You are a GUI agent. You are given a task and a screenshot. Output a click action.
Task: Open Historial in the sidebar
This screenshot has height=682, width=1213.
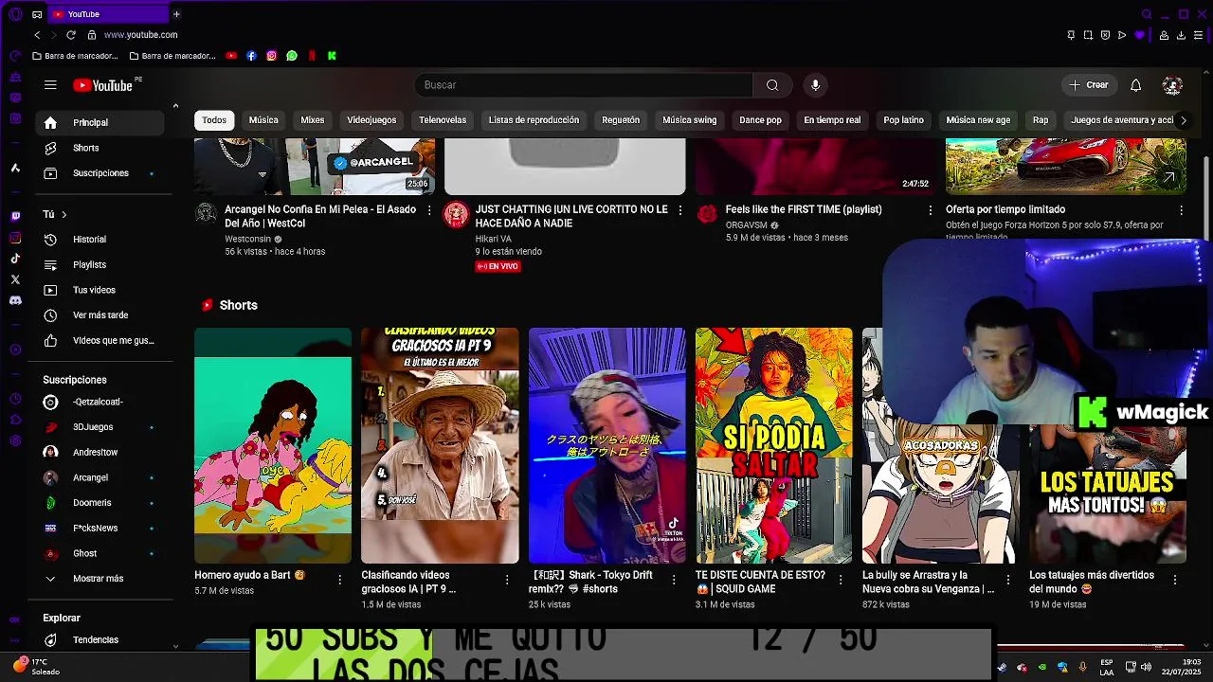coord(100,240)
